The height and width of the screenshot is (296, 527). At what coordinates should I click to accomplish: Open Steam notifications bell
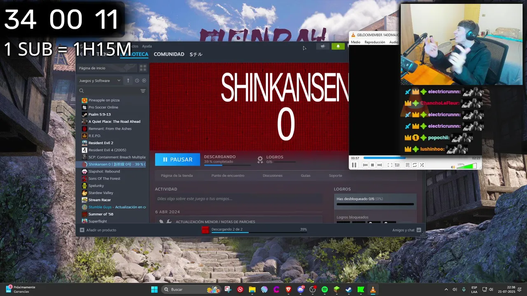tap(338, 46)
